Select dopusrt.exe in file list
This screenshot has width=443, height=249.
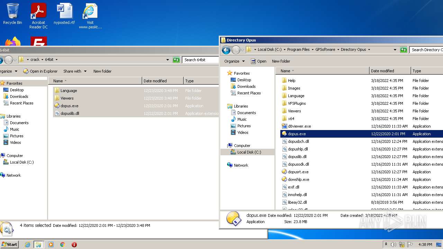(298, 172)
